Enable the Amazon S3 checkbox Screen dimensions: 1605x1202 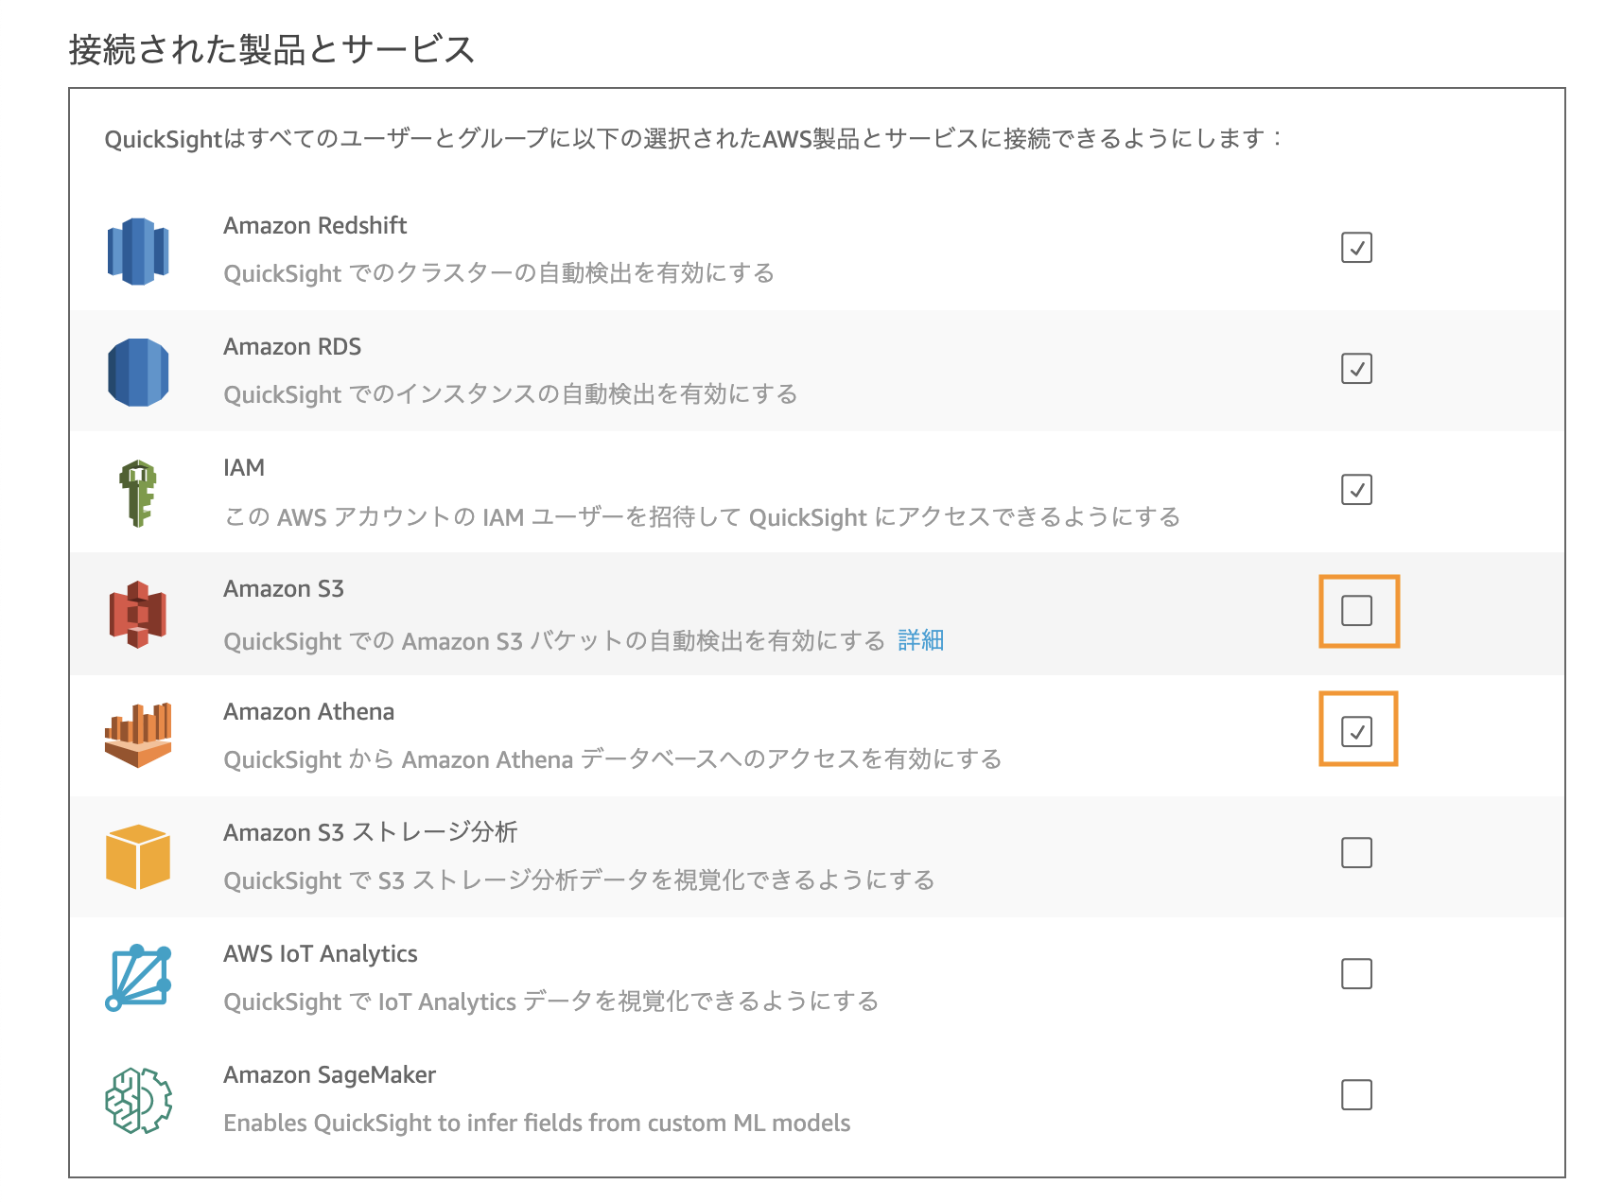click(1356, 611)
